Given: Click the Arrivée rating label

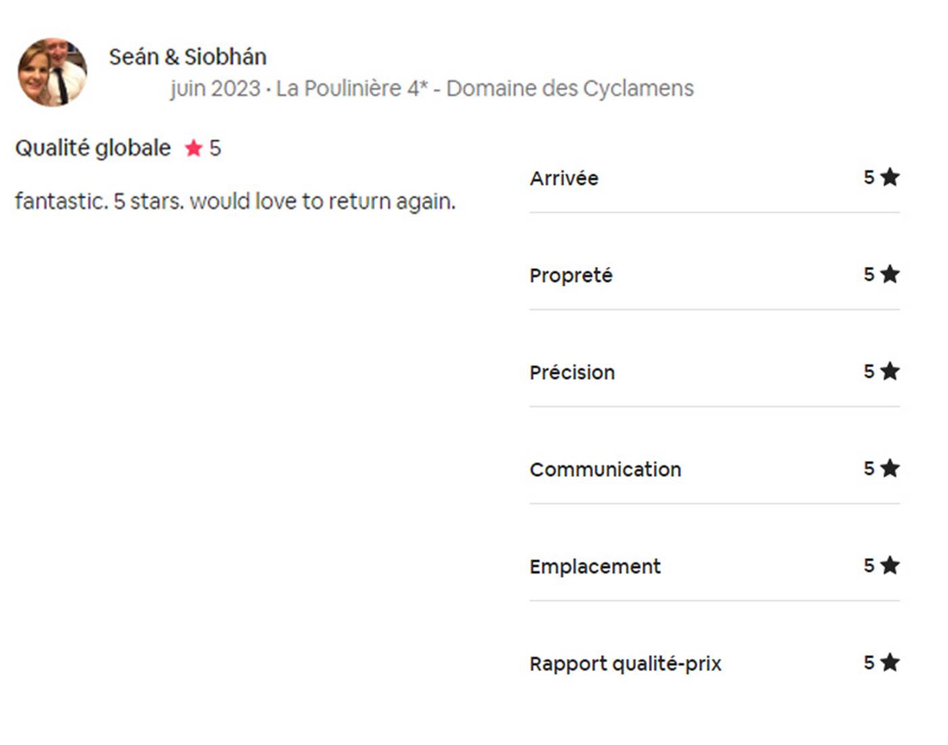Looking at the screenshot, I should click(564, 178).
